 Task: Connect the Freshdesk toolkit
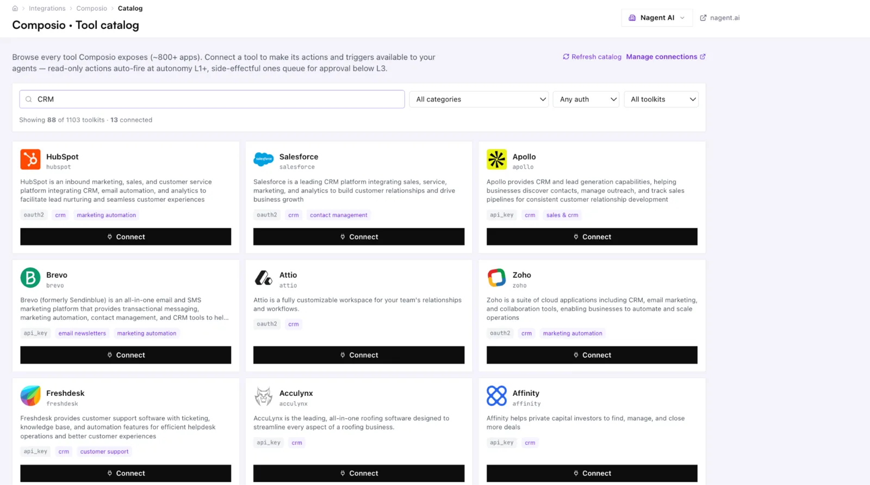(126, 473)
